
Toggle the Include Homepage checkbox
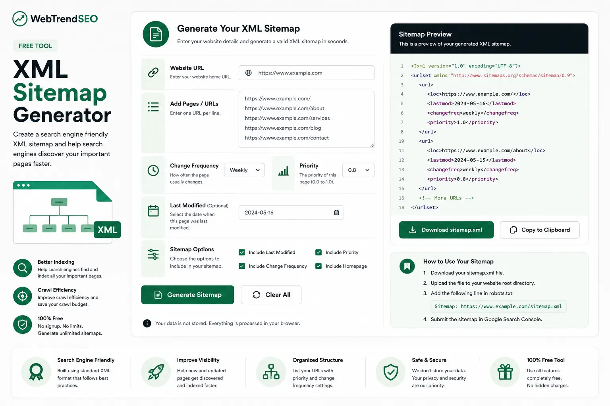[319, 266]
